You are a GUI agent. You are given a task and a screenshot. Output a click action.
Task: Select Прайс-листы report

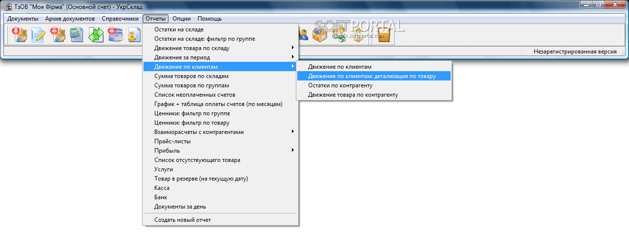pos(221,141)
